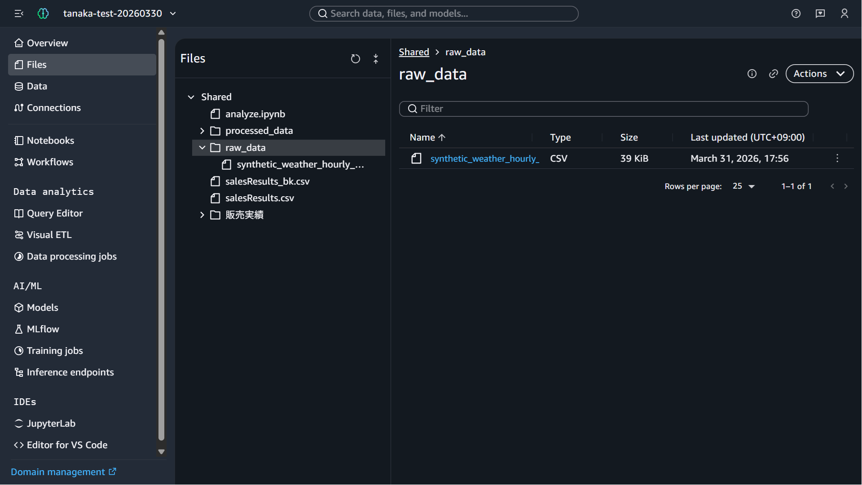862x485 pixels.
Task: Select Files in sidebar
Action: tap(82, 65)
